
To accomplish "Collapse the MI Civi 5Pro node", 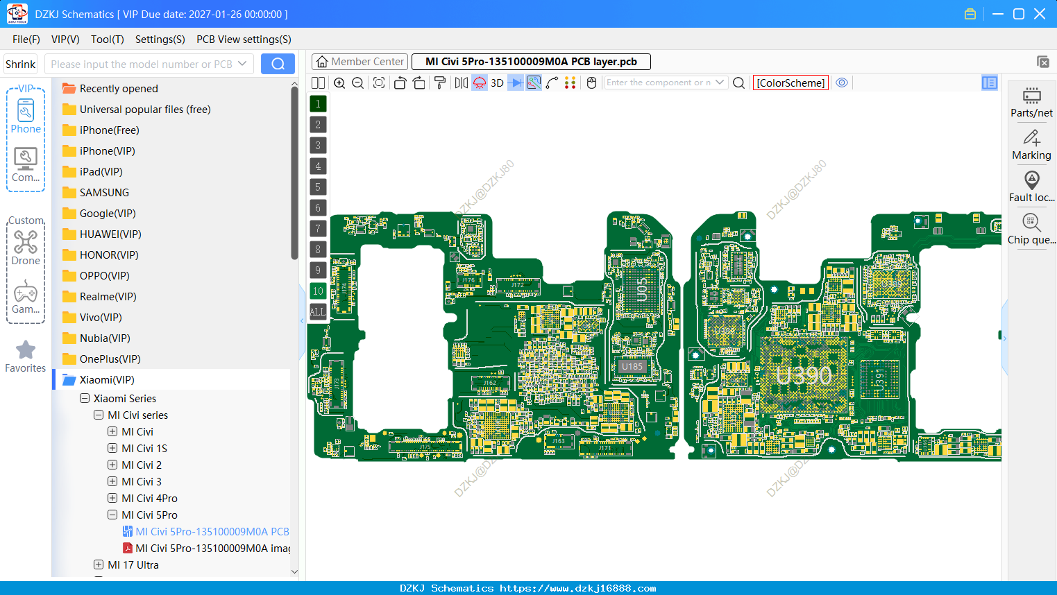I will [112, 515].
